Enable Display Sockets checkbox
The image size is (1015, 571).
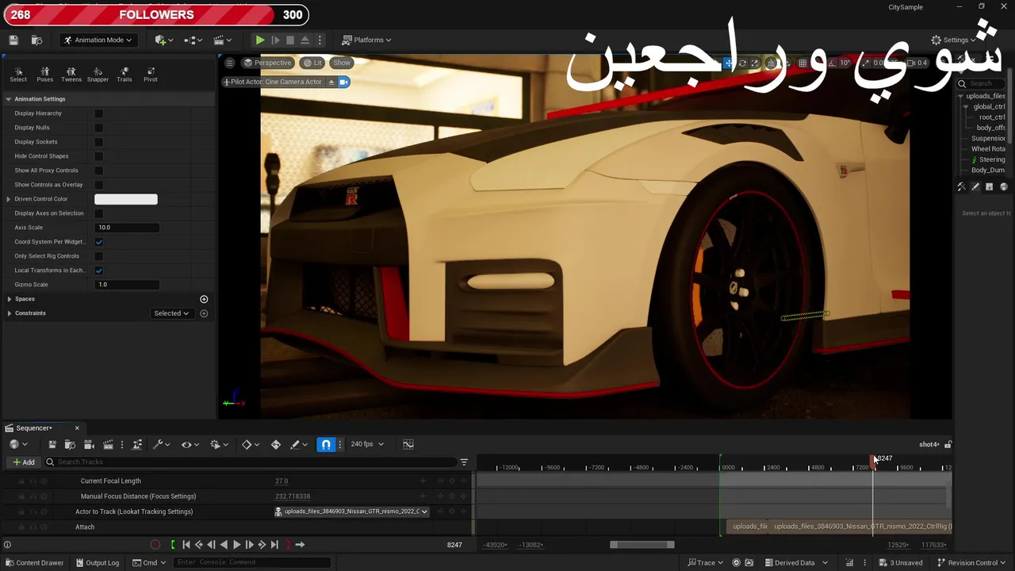[98, 142]
